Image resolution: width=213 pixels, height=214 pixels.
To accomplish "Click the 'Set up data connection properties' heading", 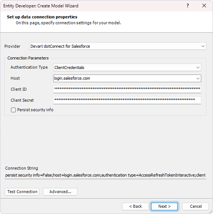I will coord(42,17).
